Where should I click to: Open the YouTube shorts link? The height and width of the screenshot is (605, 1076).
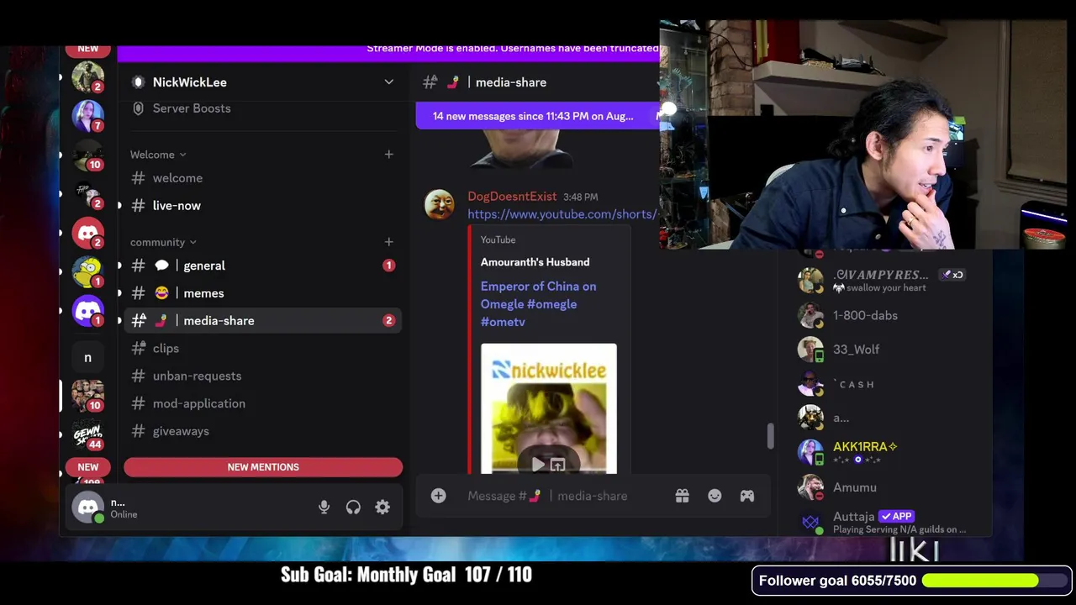562,214
